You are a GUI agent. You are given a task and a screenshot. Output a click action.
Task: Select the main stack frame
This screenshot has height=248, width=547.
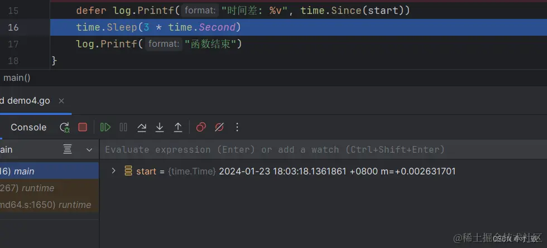coord(49,171)
